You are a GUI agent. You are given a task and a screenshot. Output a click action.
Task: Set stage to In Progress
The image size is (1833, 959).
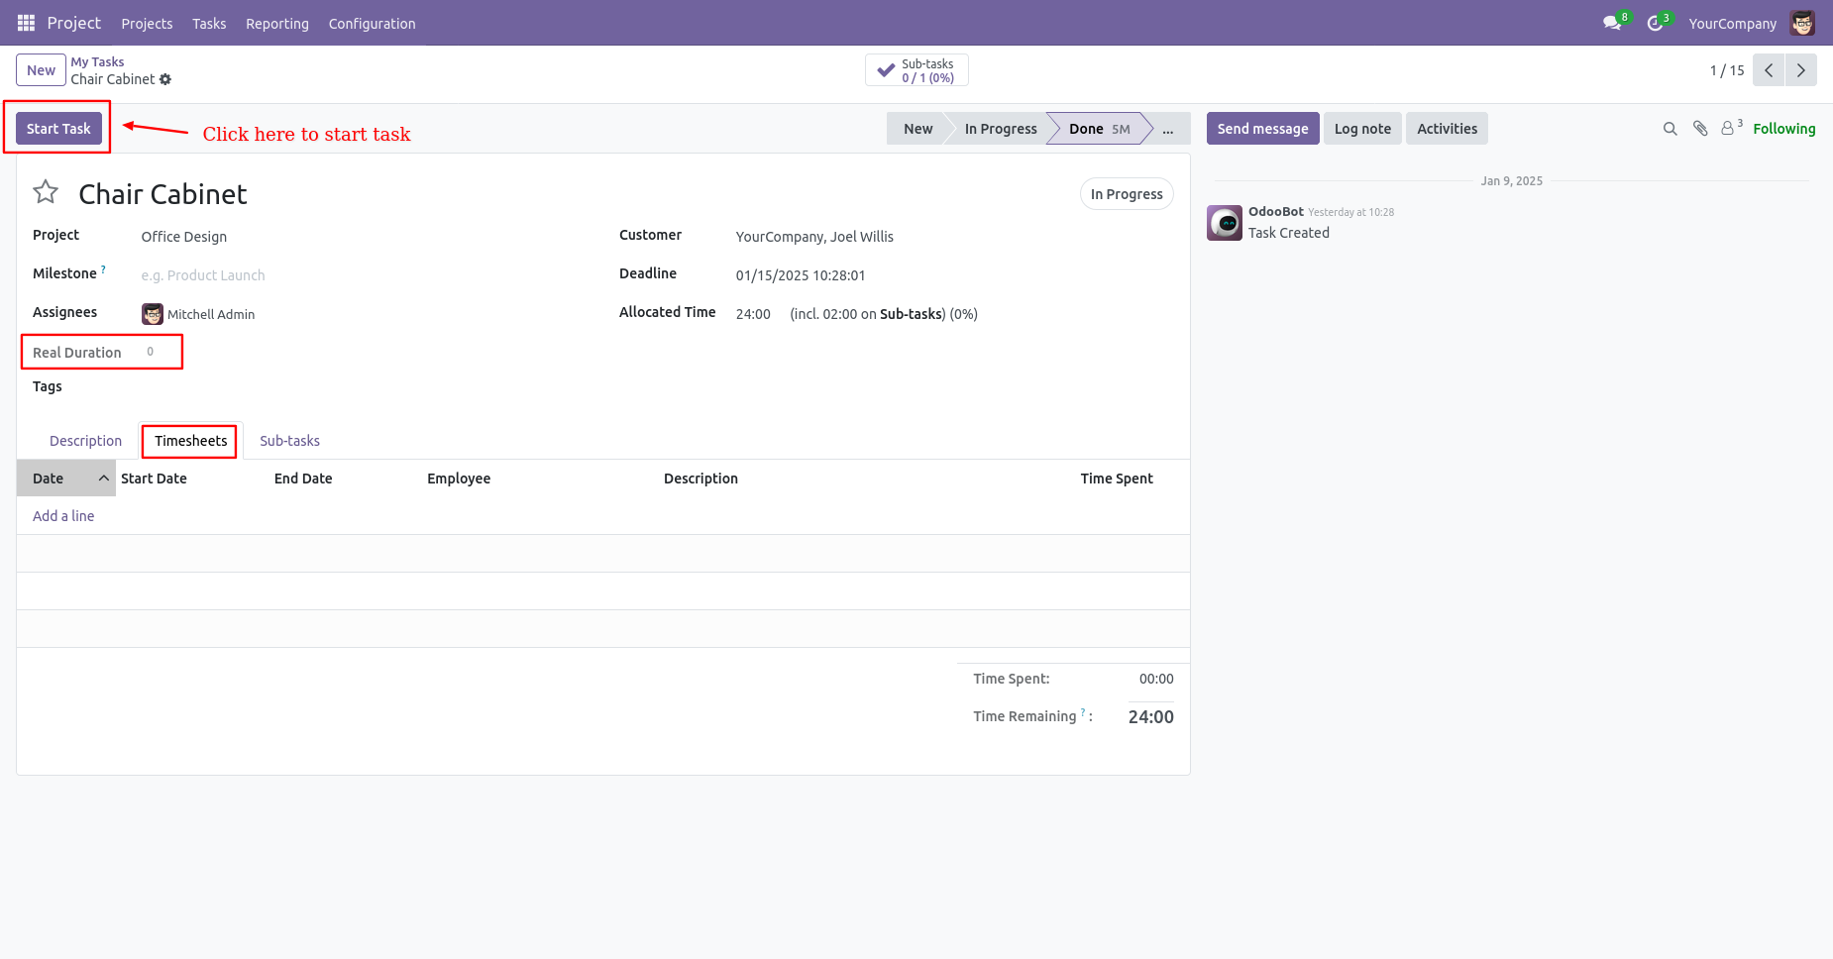point(1001,129)
